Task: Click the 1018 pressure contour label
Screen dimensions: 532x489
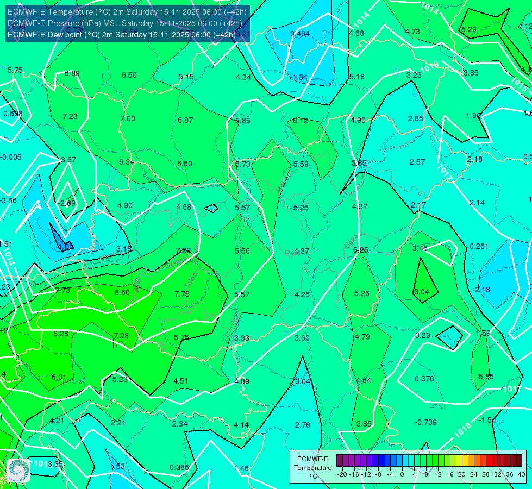Action: click(x=463, y=430)
